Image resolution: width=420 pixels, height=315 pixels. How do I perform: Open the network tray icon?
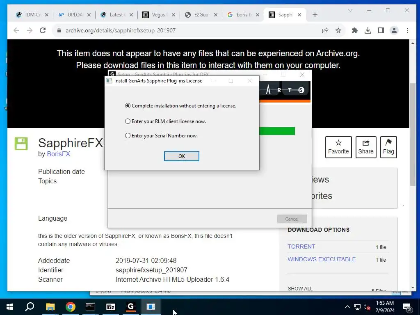(357, 307)
